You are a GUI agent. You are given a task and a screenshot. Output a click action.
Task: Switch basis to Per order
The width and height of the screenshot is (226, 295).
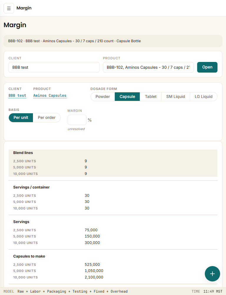point(46,118)
